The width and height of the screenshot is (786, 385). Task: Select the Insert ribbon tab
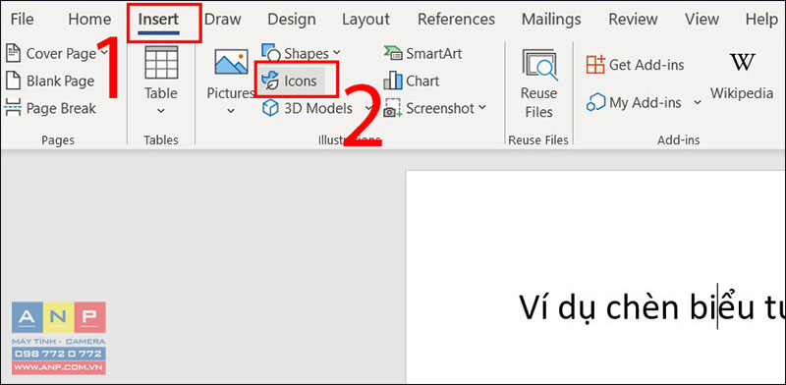pyautogui.click(x=158, y=20)
